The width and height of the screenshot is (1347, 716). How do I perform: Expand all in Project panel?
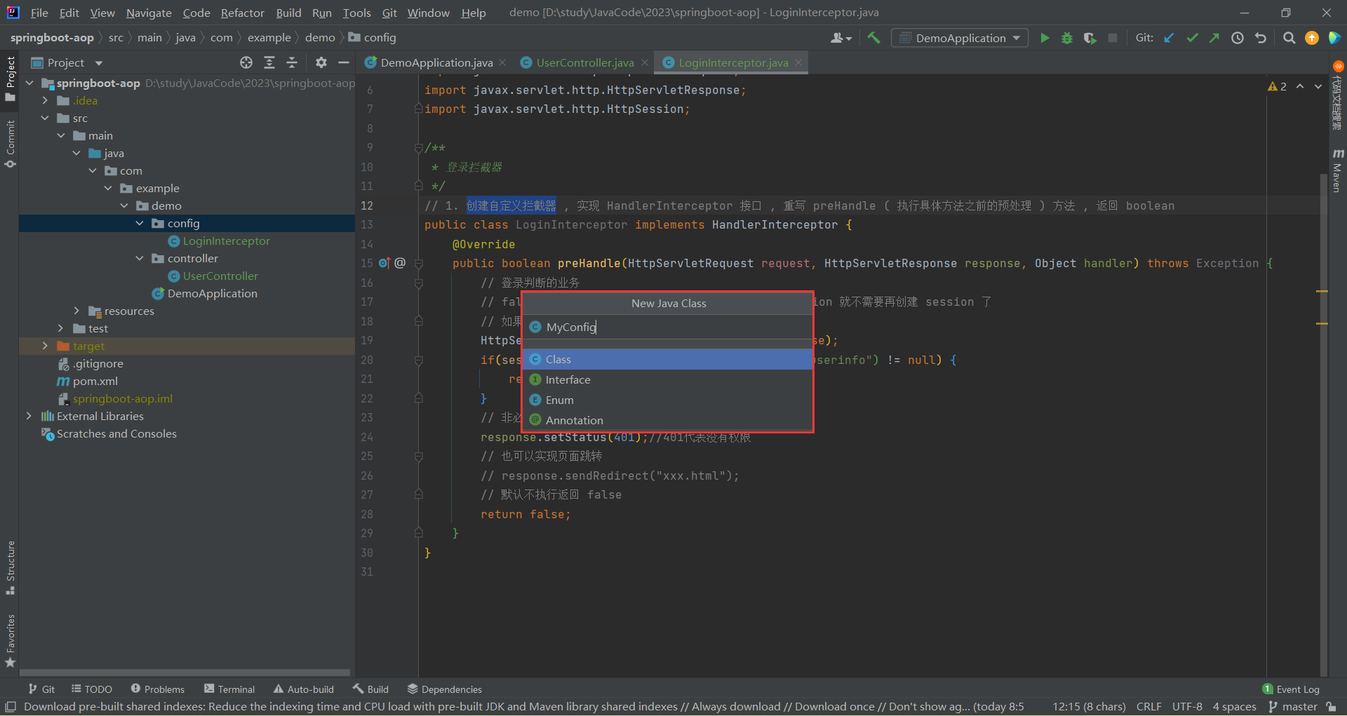point(269,62)
